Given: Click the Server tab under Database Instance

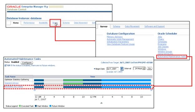Looking at the screenshot, I should [55, 23].
